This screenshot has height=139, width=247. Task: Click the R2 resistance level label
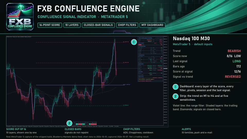click(126, 42)
